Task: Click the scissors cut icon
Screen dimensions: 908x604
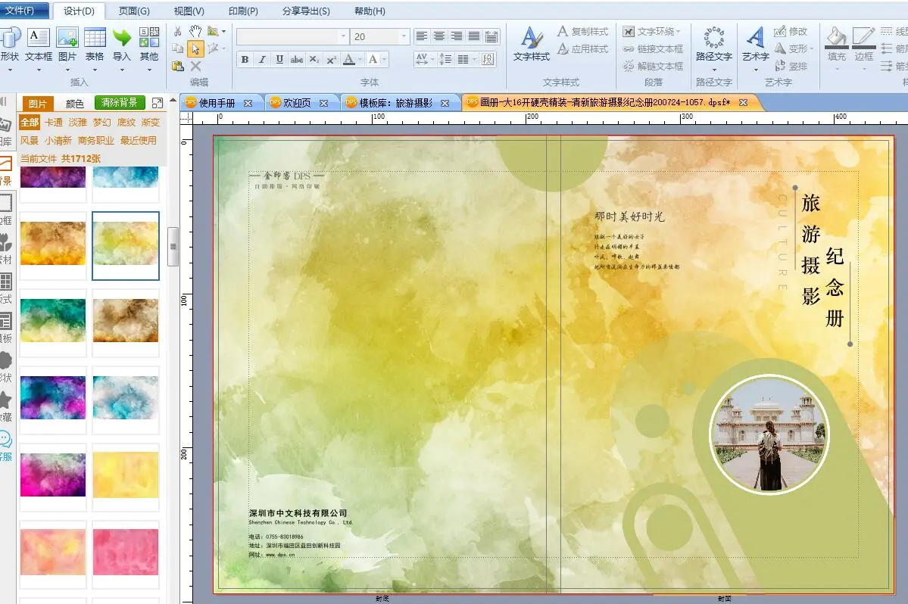Action: [178, 31]
